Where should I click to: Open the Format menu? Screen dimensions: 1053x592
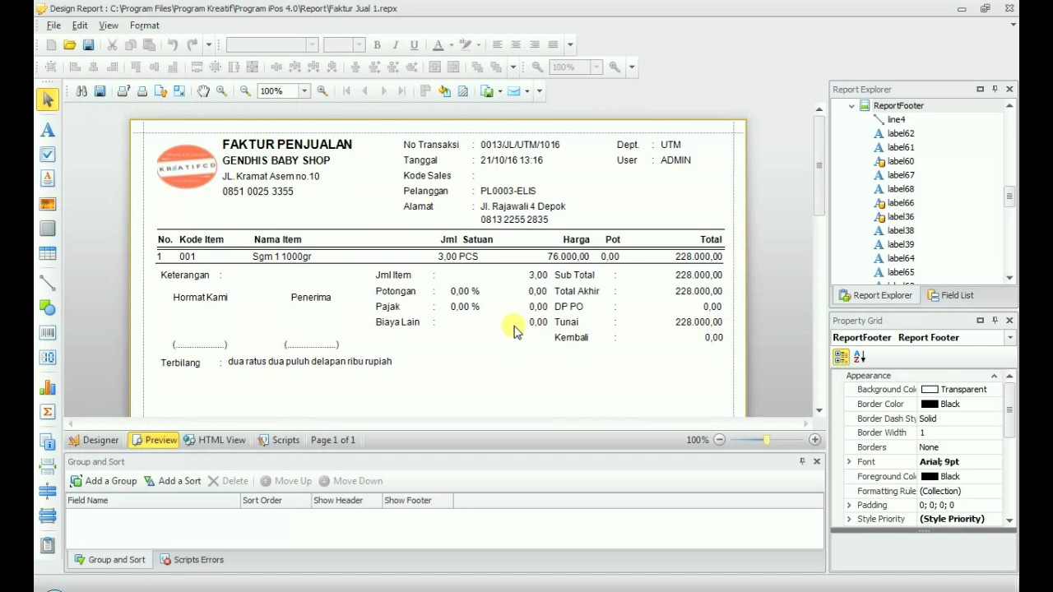coord(145,25)
